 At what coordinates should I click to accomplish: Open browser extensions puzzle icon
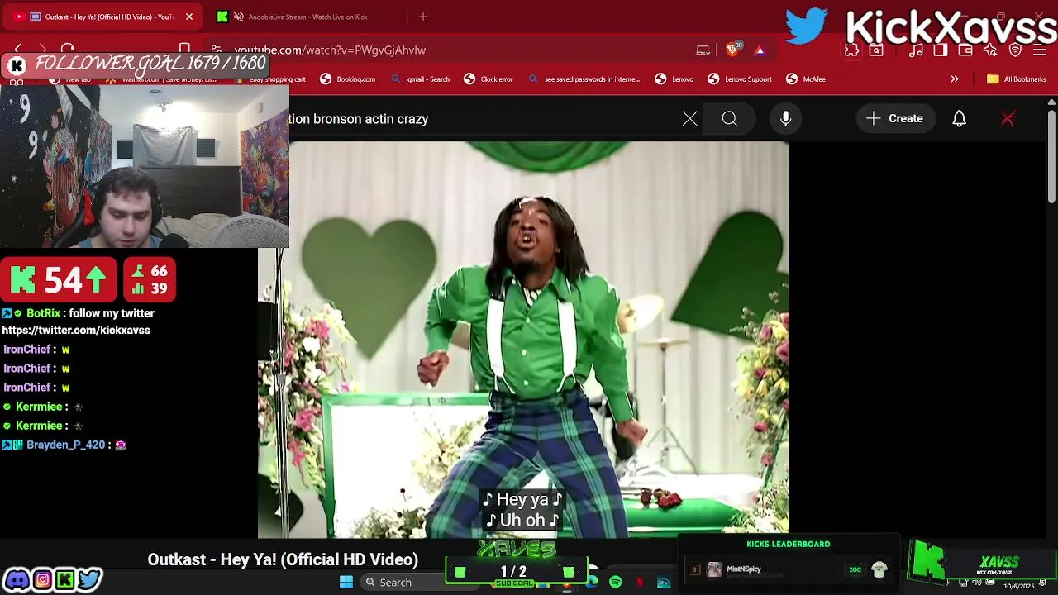click(x=851, y=50)
